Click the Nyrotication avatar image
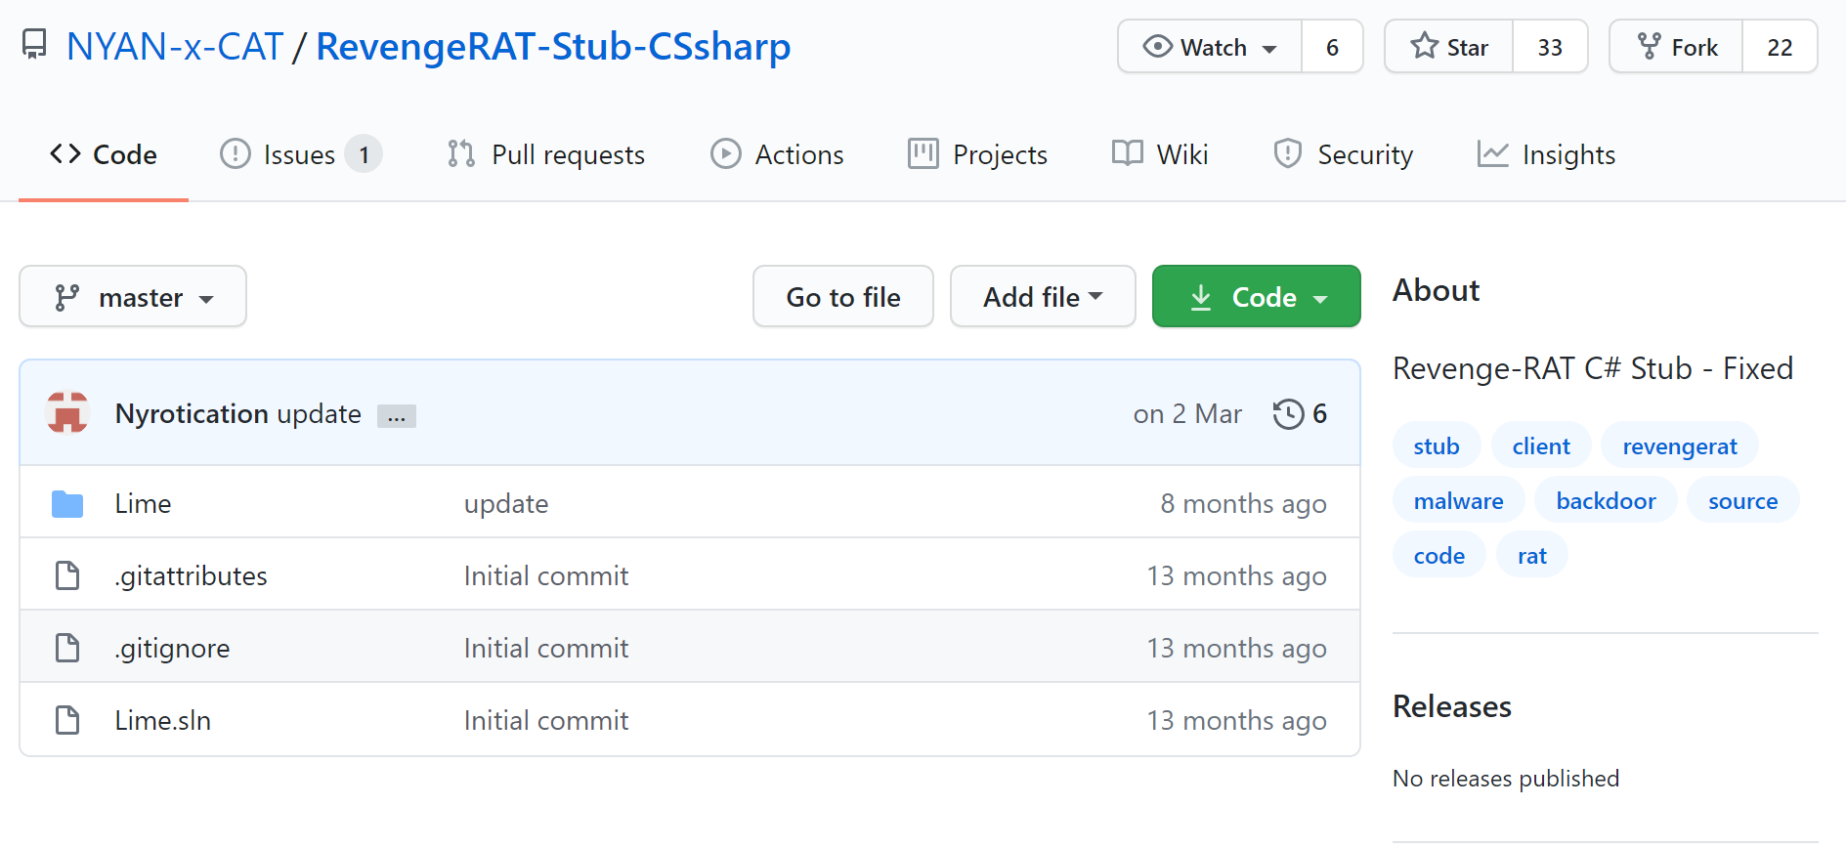This screenshot has height=848, width=1846. click(67, 413)
